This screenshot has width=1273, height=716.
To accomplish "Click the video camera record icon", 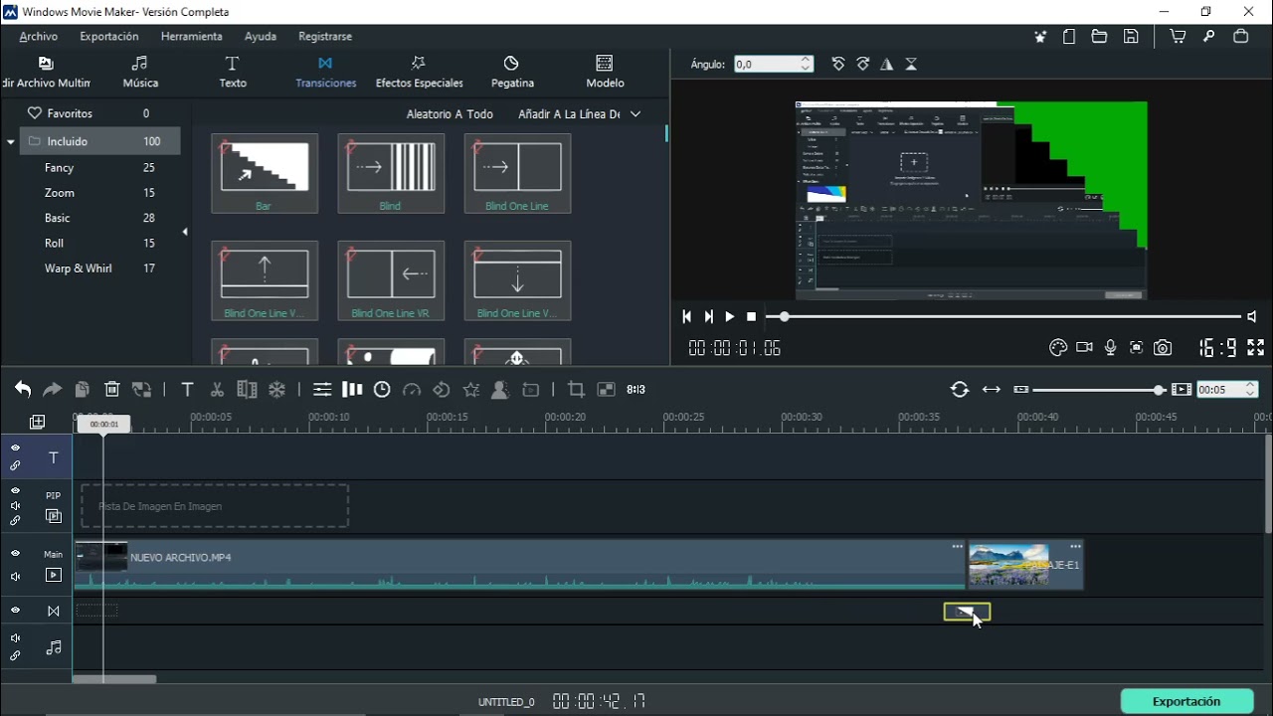I will (x=1084, y=347).
